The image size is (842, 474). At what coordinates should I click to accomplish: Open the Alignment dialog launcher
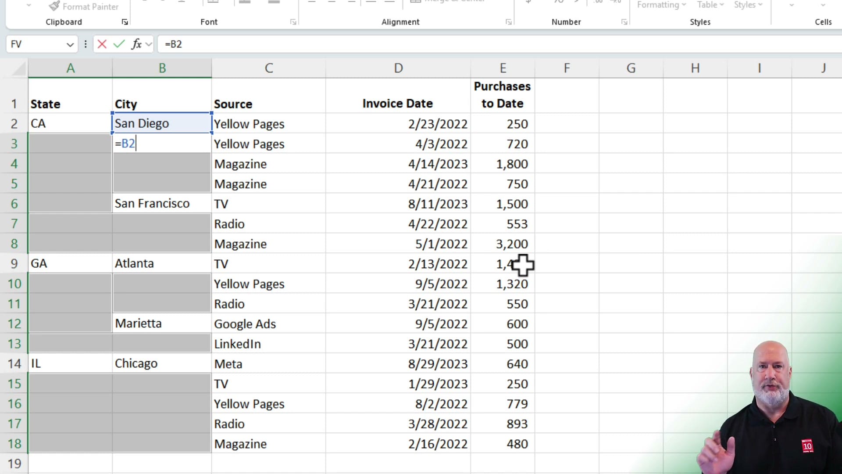(509, 22)
